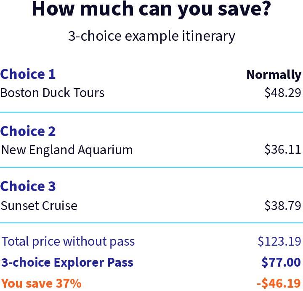Click the 'Choice 1' label

28,74
